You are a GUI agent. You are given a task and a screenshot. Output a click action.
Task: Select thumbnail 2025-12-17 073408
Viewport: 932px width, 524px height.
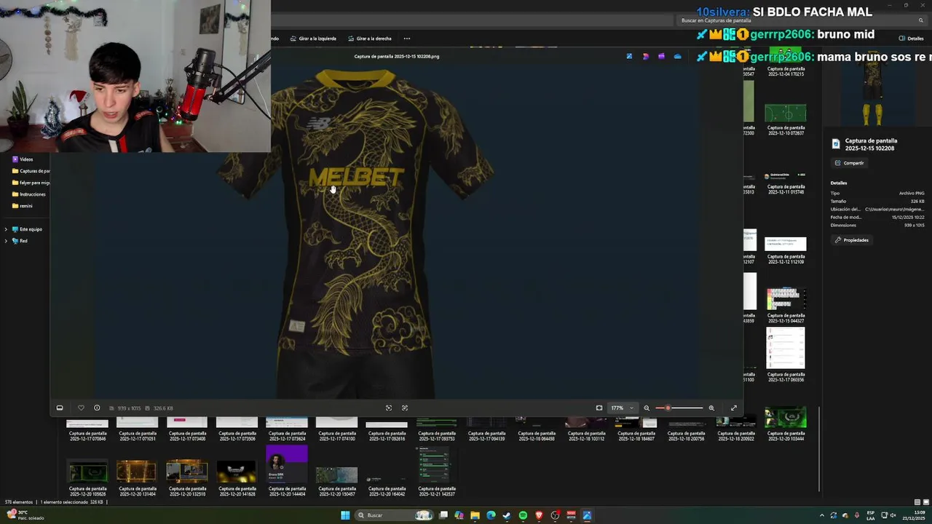(x=187, y=429)
